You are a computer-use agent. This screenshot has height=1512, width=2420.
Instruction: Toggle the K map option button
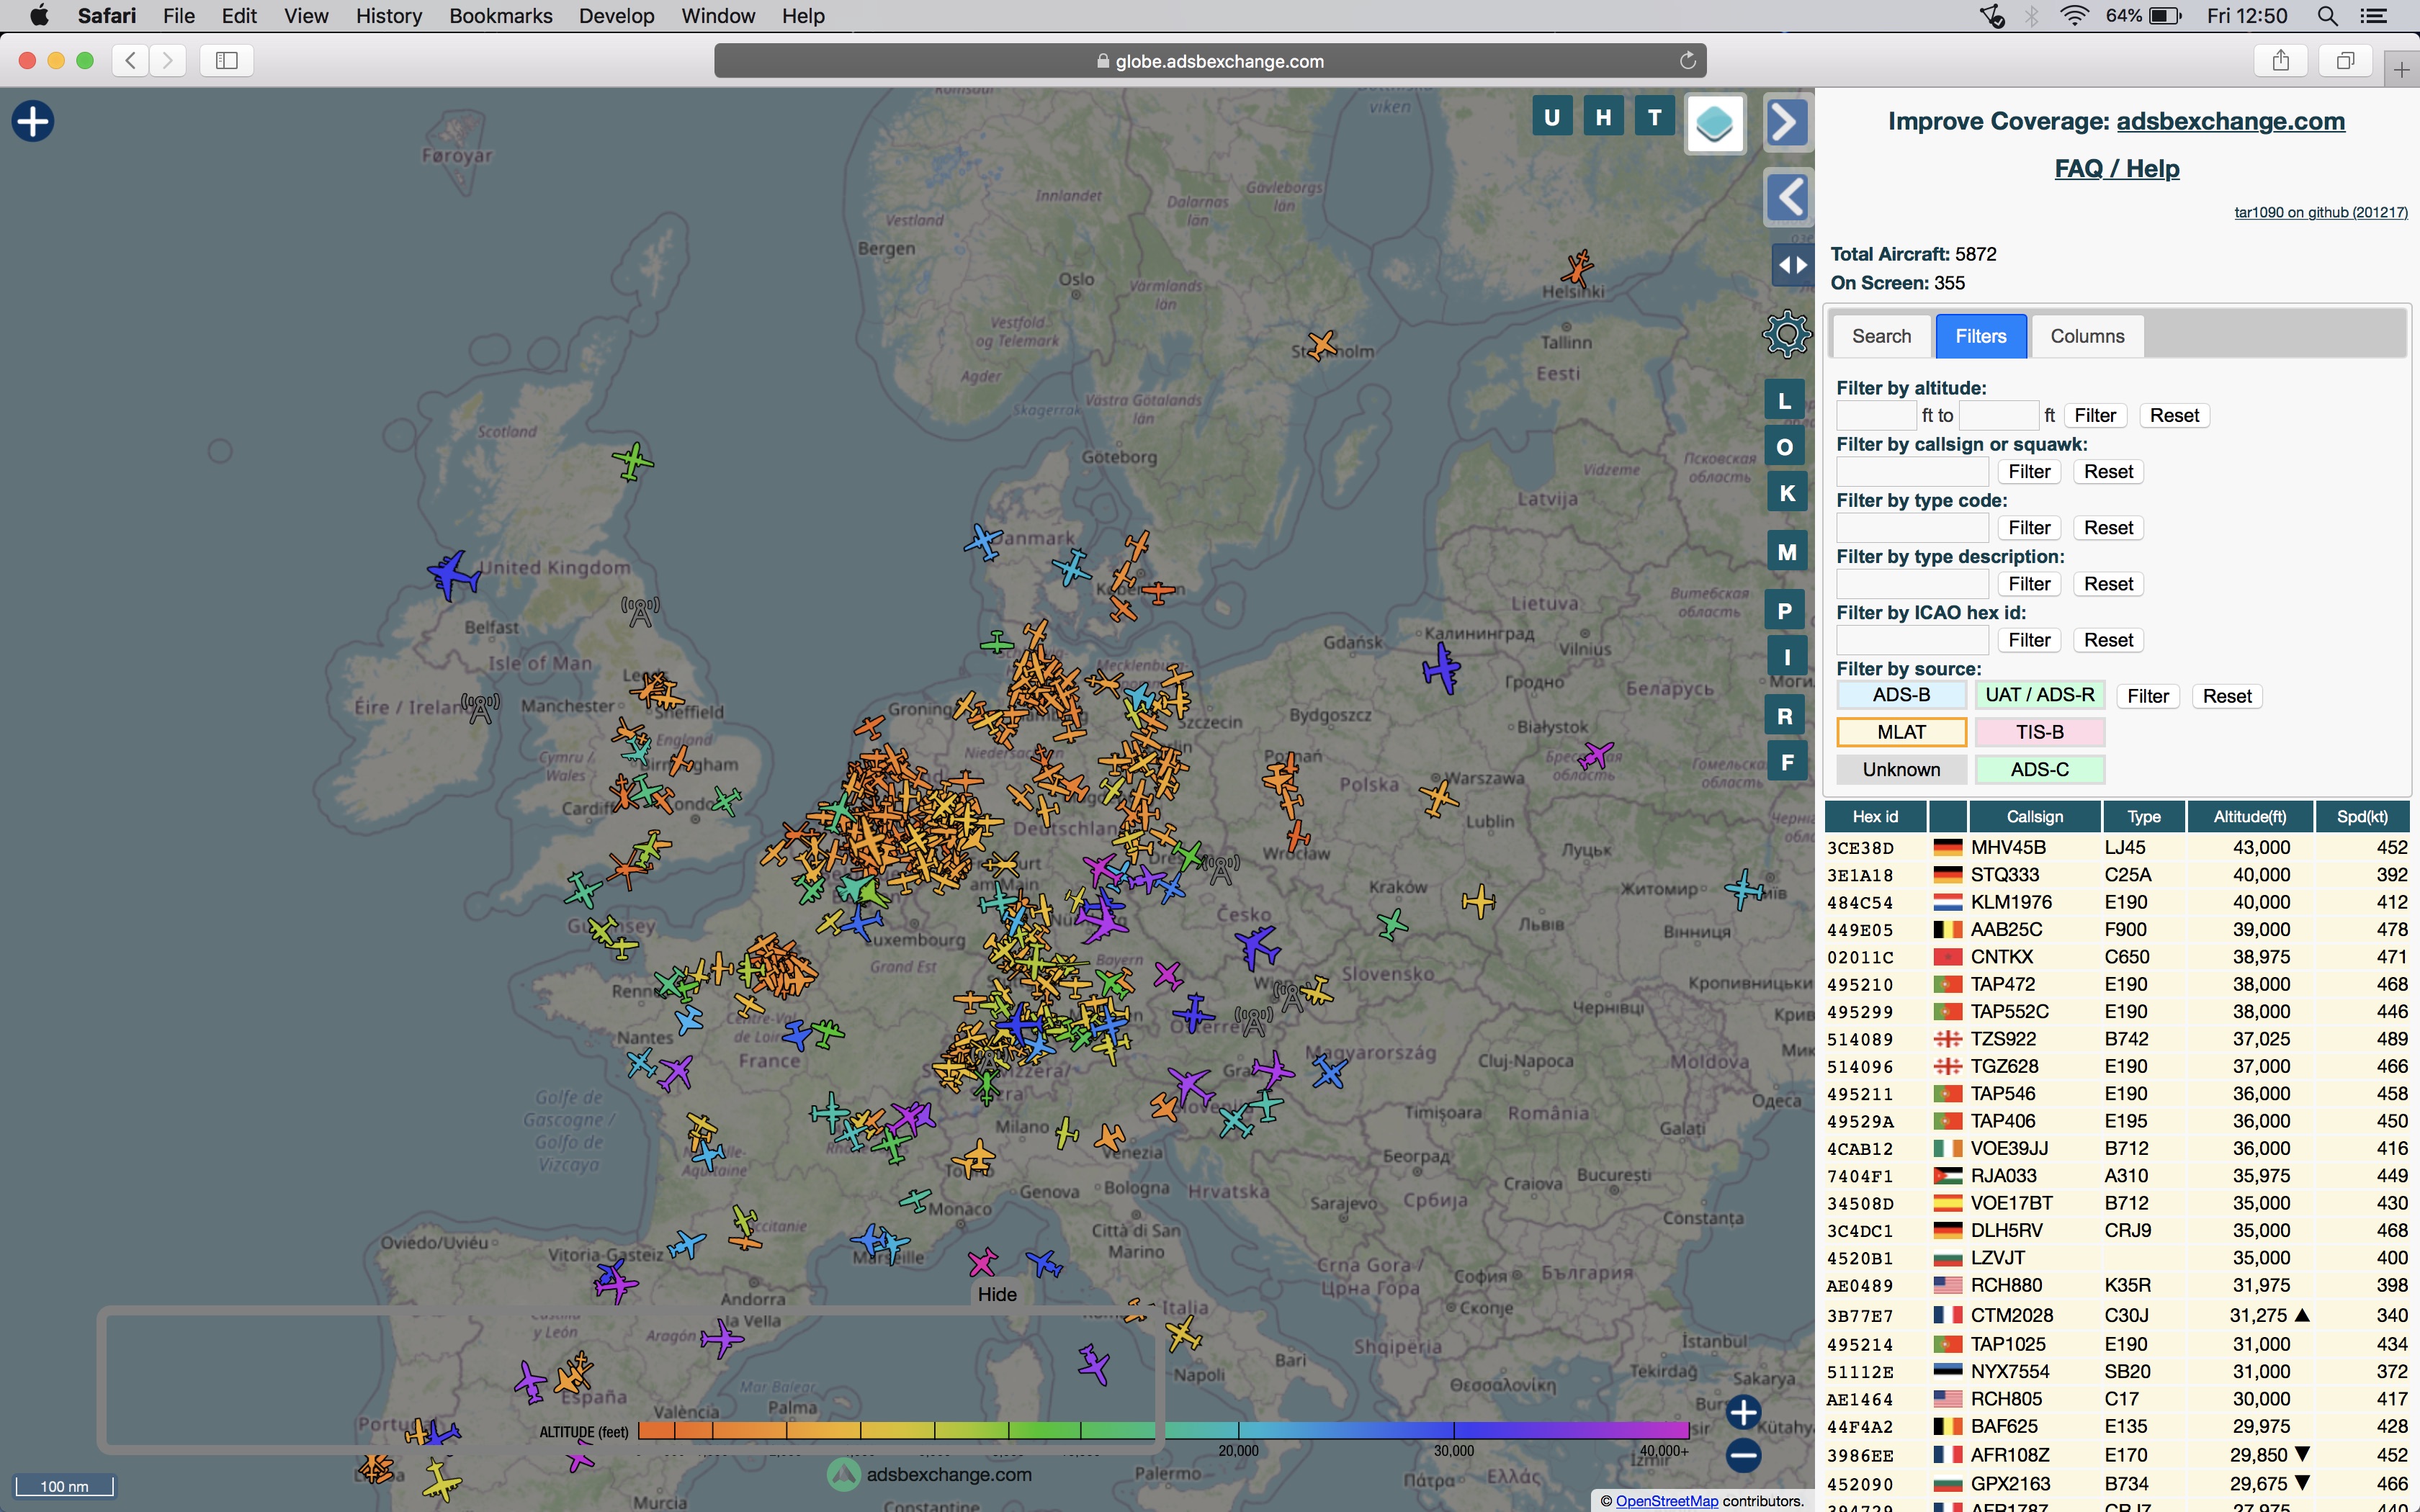1787,493
